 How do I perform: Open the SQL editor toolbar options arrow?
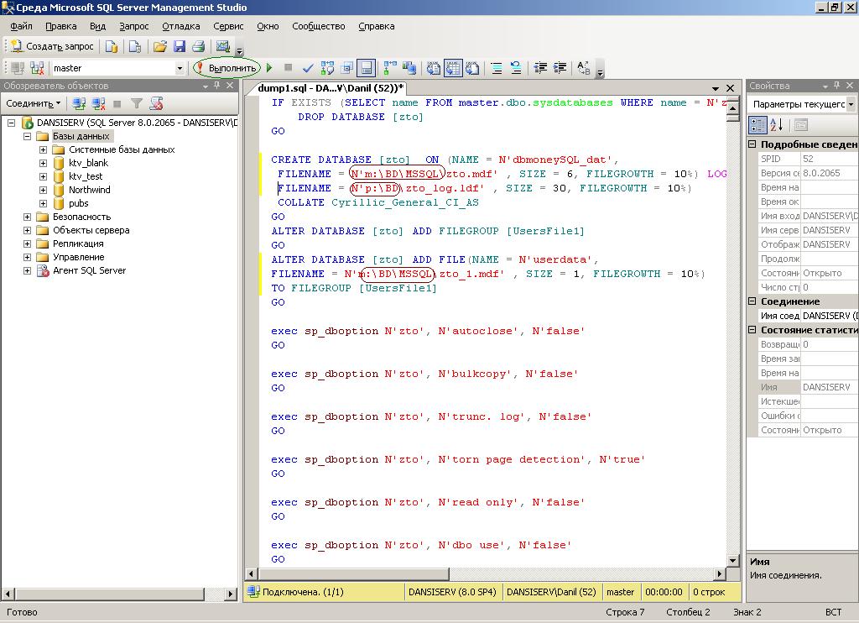[x=600, y=71]
